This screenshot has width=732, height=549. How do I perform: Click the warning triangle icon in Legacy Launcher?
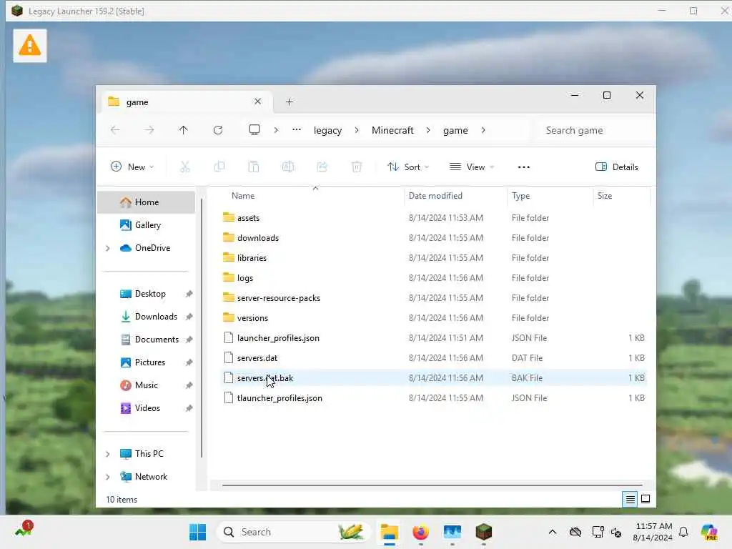click(x=30, y=46)
